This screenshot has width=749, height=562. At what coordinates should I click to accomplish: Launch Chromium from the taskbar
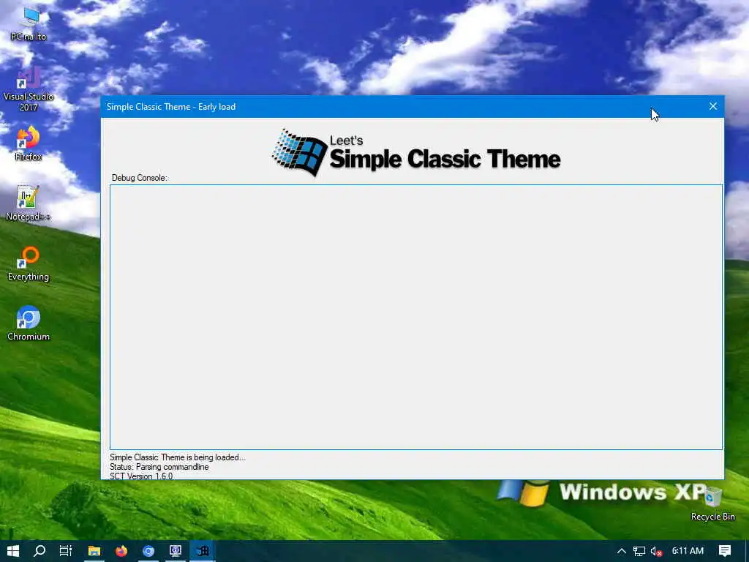tap(148, 551)
